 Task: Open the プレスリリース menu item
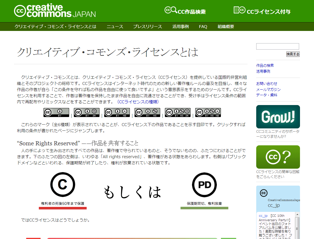click(x=148, y=27)
